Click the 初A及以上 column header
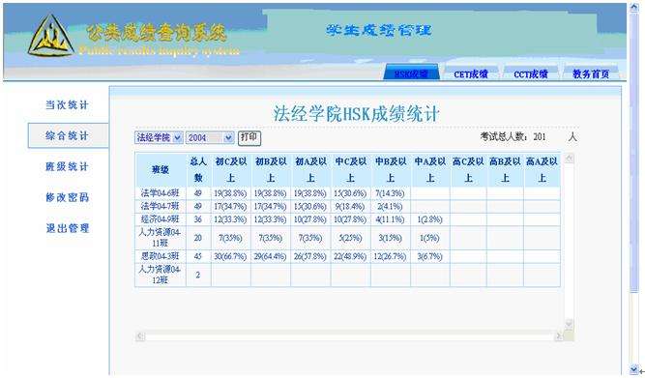Screen dimensions: 645x378 pyautogui.click(x=310, y=170)
